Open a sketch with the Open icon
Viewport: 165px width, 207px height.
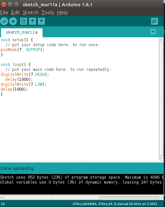[32, 21]
